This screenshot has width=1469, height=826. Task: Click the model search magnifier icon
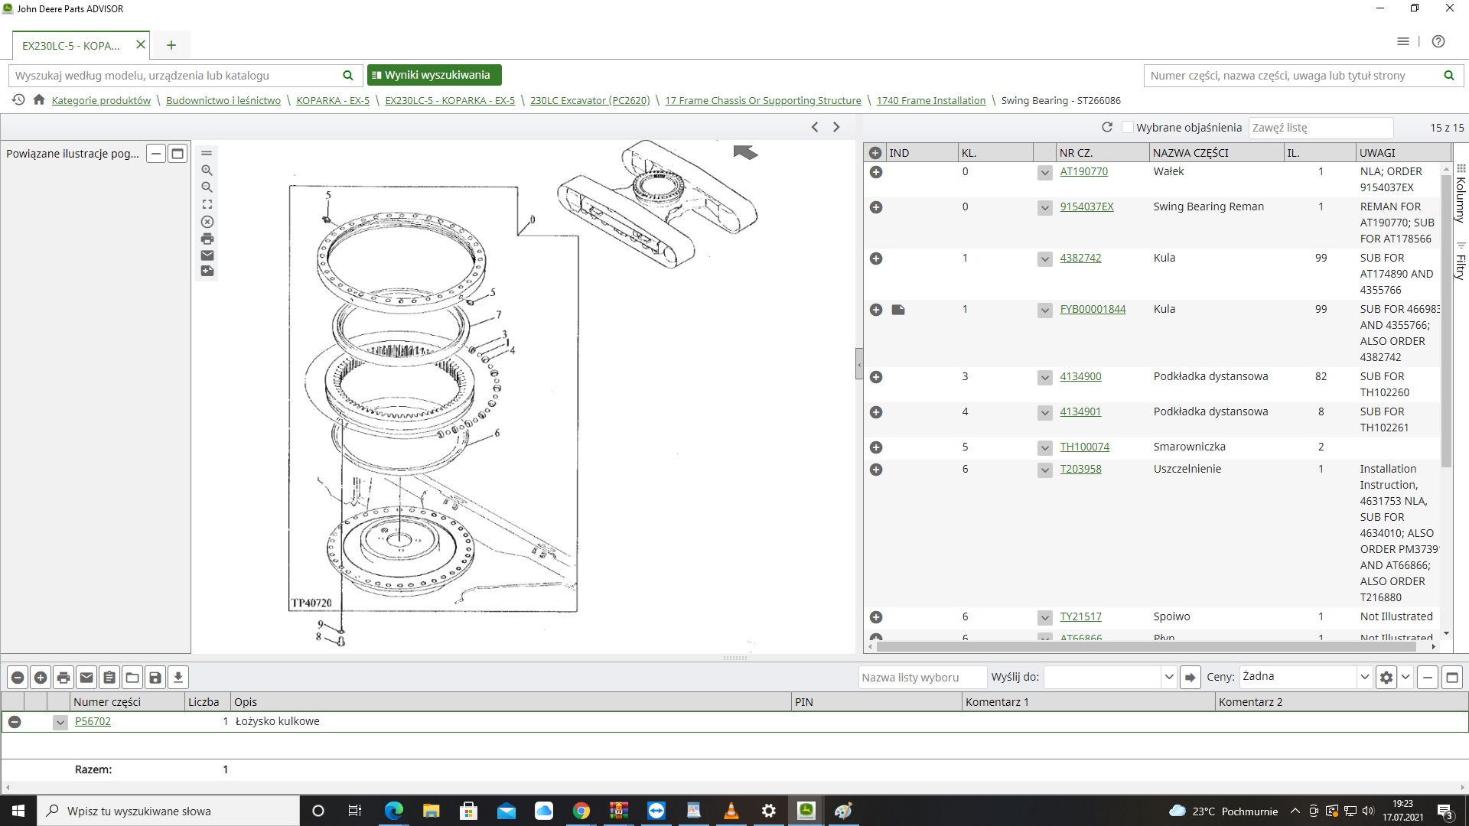(348, 76)
